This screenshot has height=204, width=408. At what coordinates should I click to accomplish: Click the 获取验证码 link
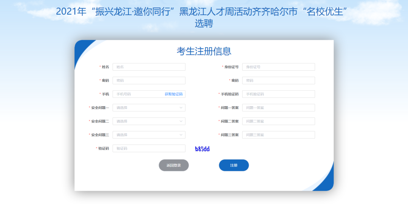click(x=173, y=94)
